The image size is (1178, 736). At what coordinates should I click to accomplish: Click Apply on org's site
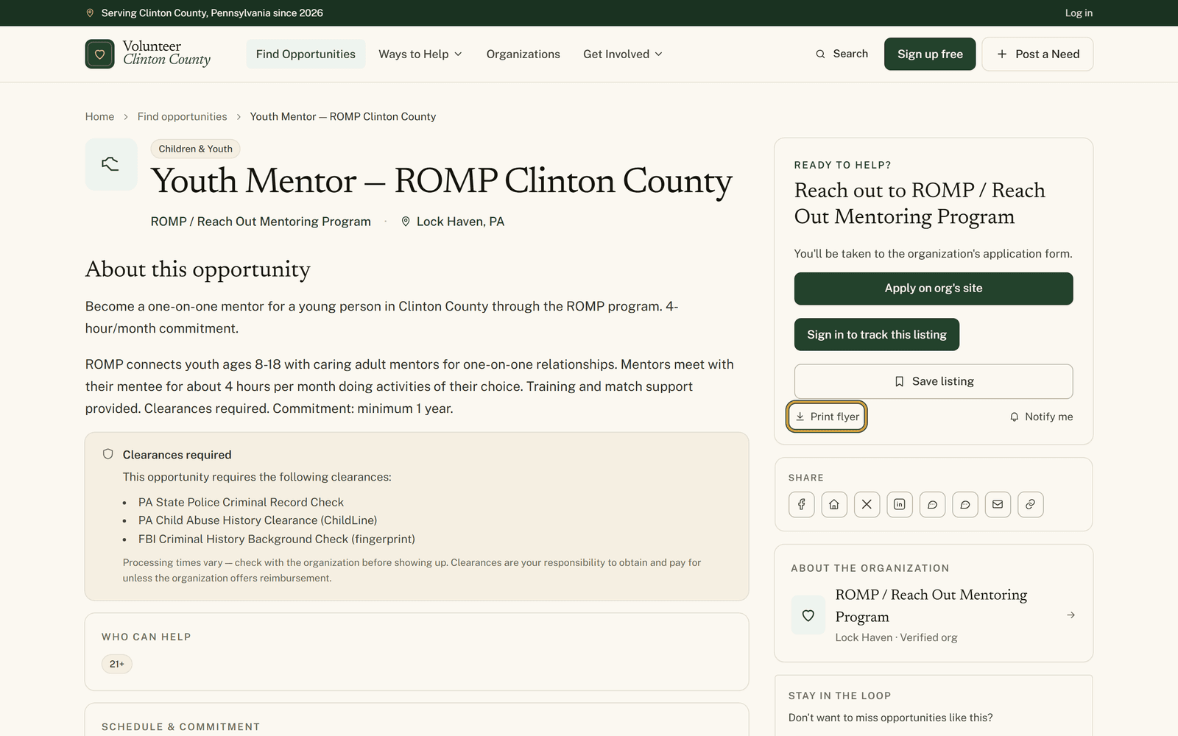tap(934, 289)
